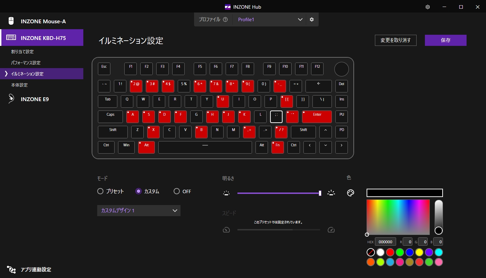Select the highlighted semicolon key

coord(276,117)
